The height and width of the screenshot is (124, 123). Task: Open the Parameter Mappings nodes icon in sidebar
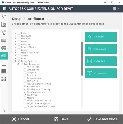(x=4, y=79)
